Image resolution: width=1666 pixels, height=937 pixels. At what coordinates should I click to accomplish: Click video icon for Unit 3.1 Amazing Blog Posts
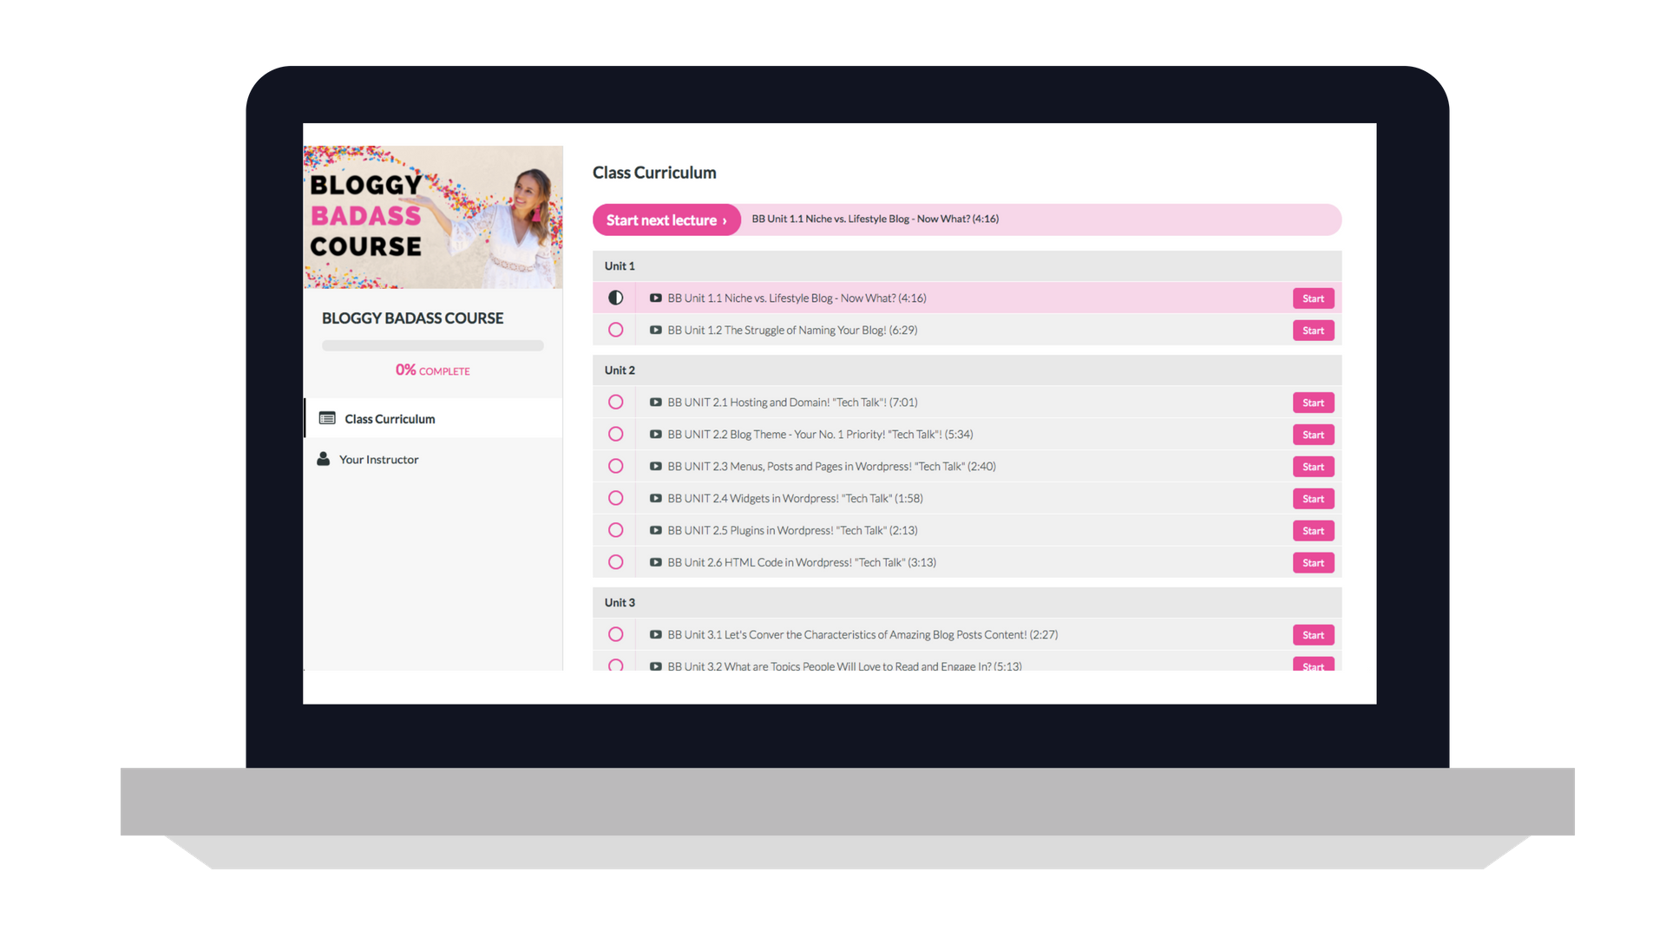click(x=656, y=634)
